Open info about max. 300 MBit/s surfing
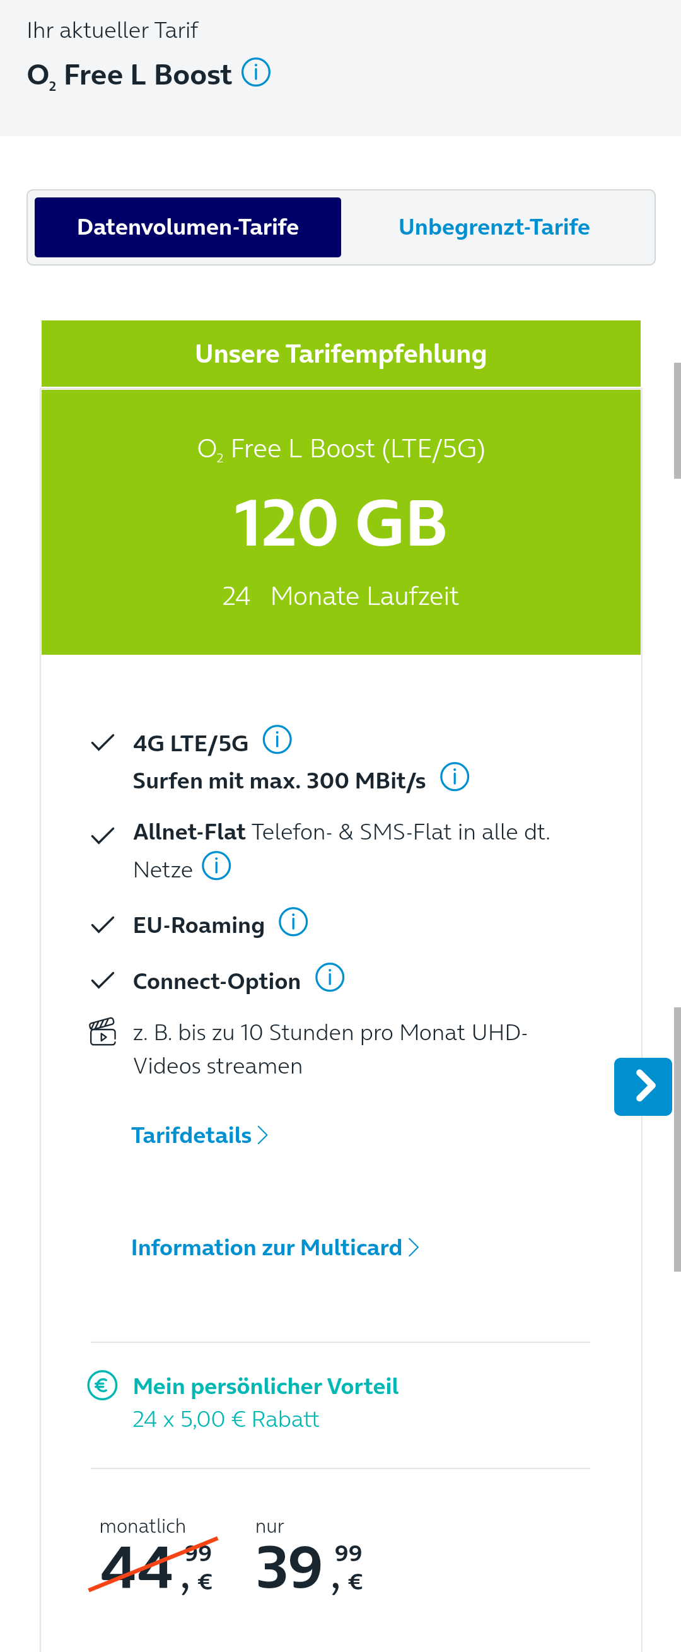The image size is (681, 1652). click(x=455, y=777)
